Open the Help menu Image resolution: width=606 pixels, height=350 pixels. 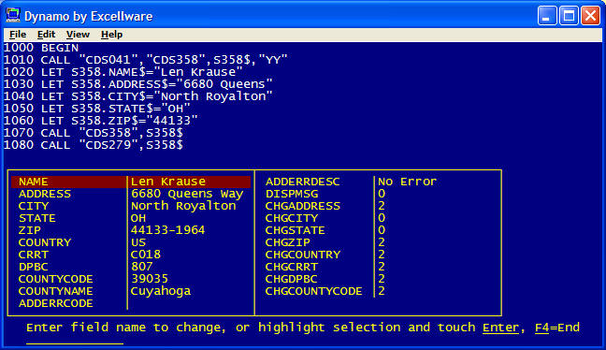click(x=111, y=35)
